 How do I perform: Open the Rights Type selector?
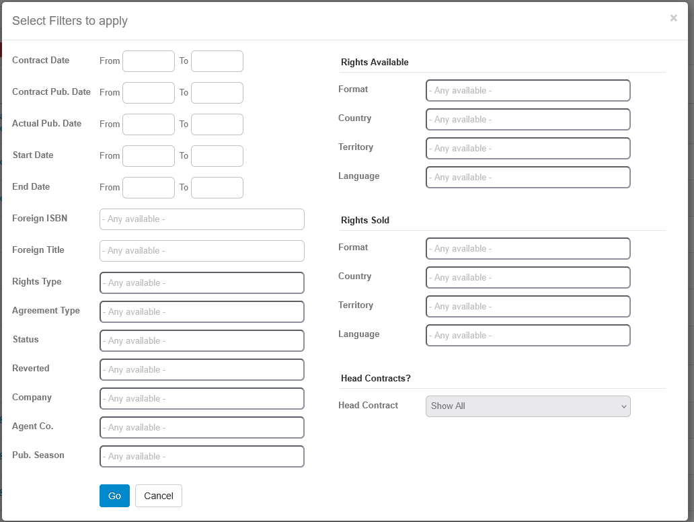(202, 283)
